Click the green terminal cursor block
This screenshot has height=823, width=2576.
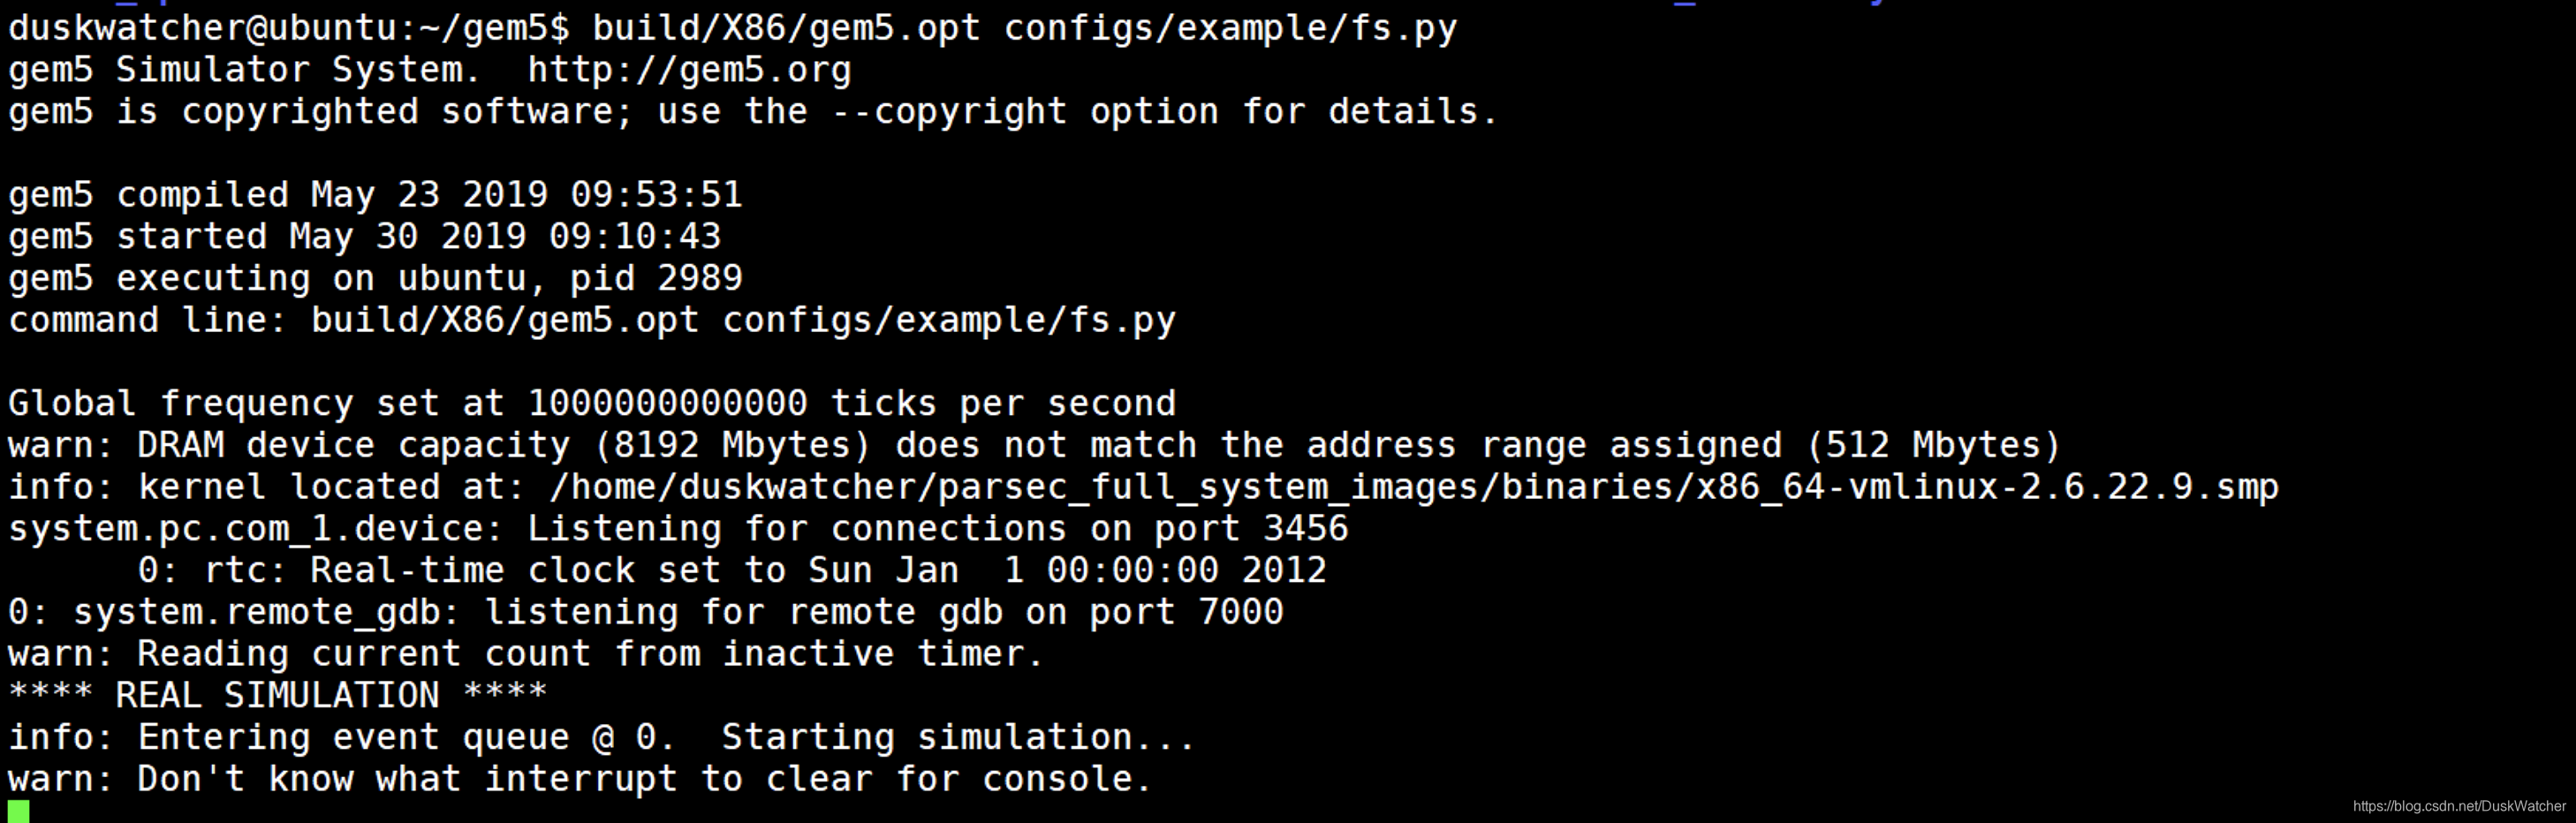coord(18,810)
